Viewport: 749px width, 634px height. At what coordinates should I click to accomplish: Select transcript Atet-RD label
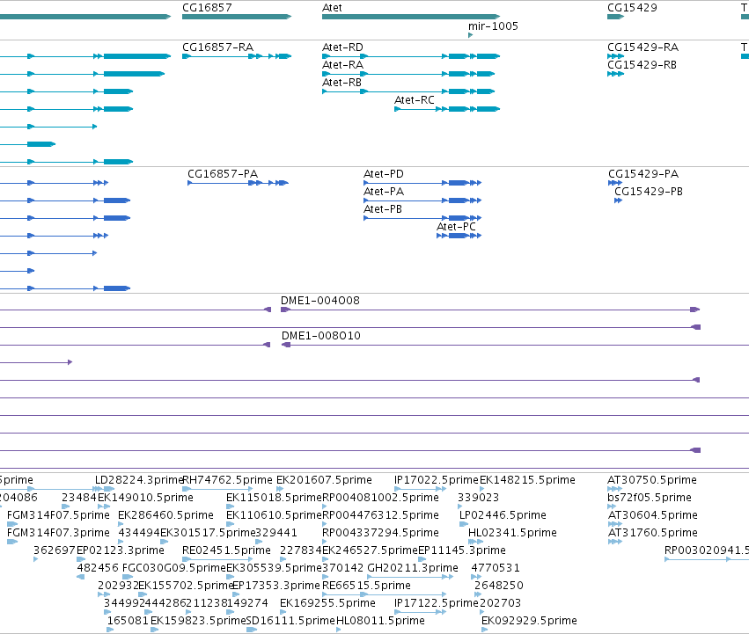pos(342,47)
